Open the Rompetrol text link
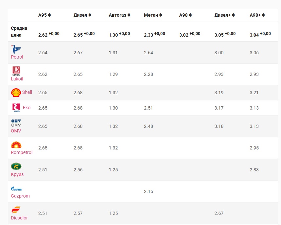The width and height of the screenshot is (281, 225). coord(22,152)
